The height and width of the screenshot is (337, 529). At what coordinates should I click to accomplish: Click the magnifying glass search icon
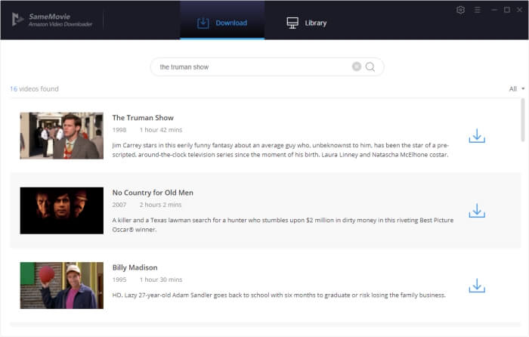tap(370, 66)
